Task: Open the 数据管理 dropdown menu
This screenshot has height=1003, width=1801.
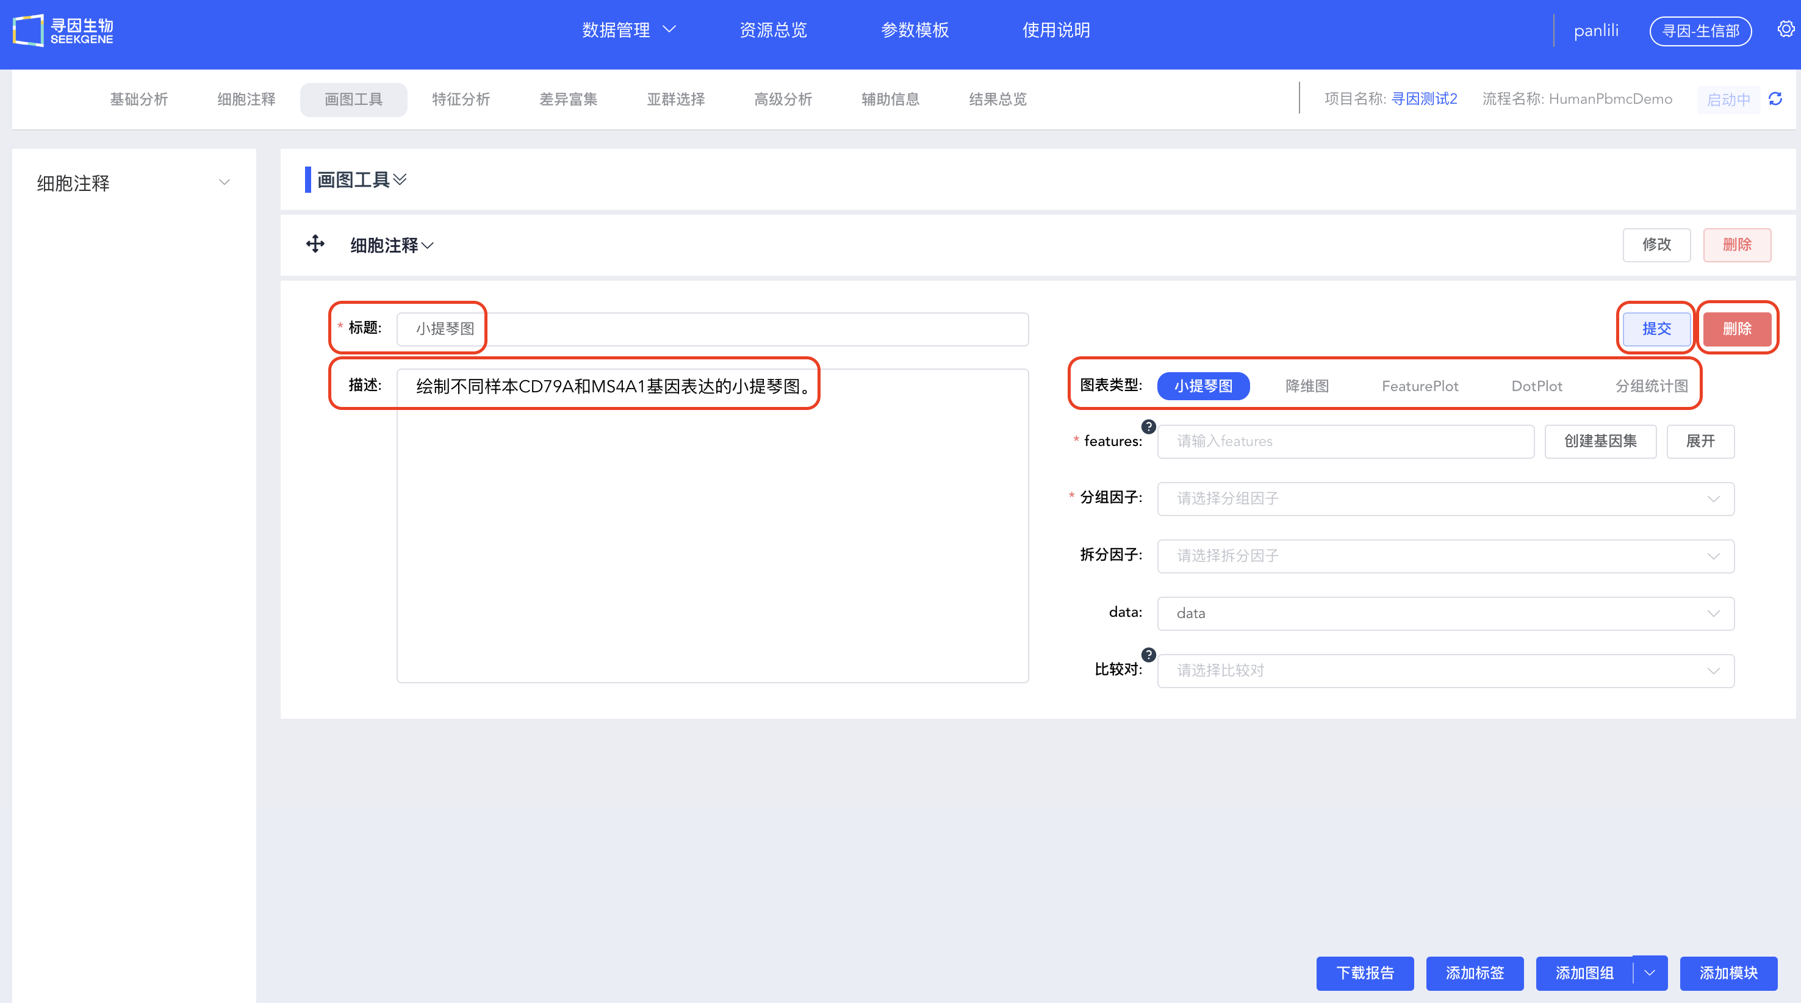Action: click(x=628, y=30)
